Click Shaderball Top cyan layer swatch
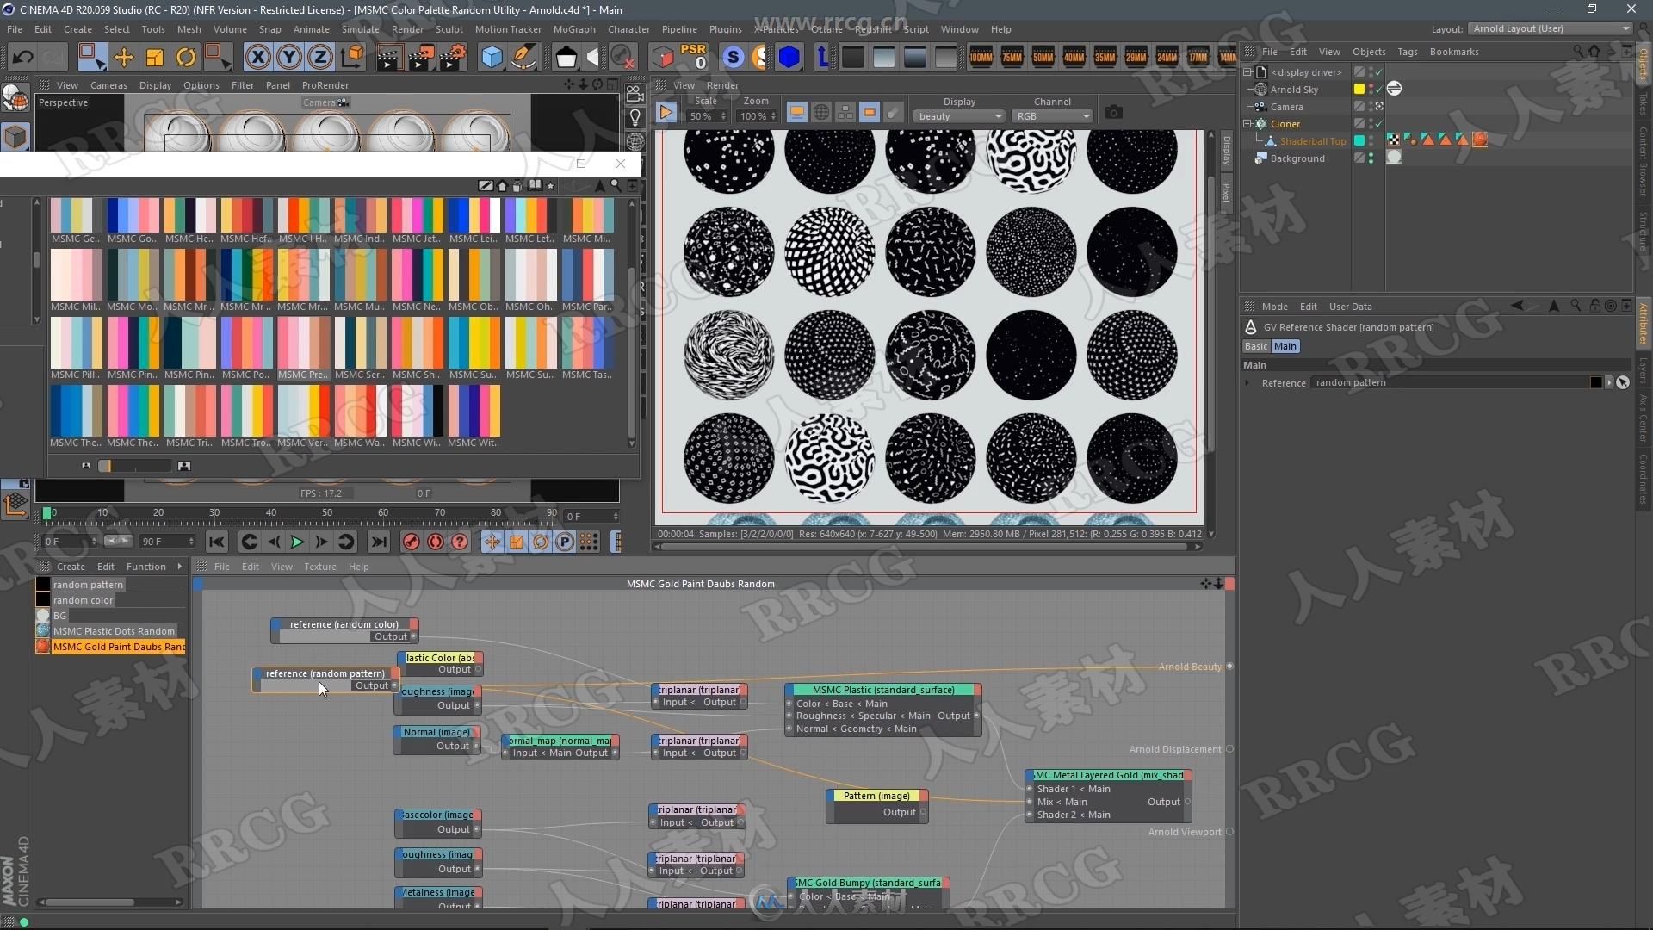1653x930 pixels. 1359,141
